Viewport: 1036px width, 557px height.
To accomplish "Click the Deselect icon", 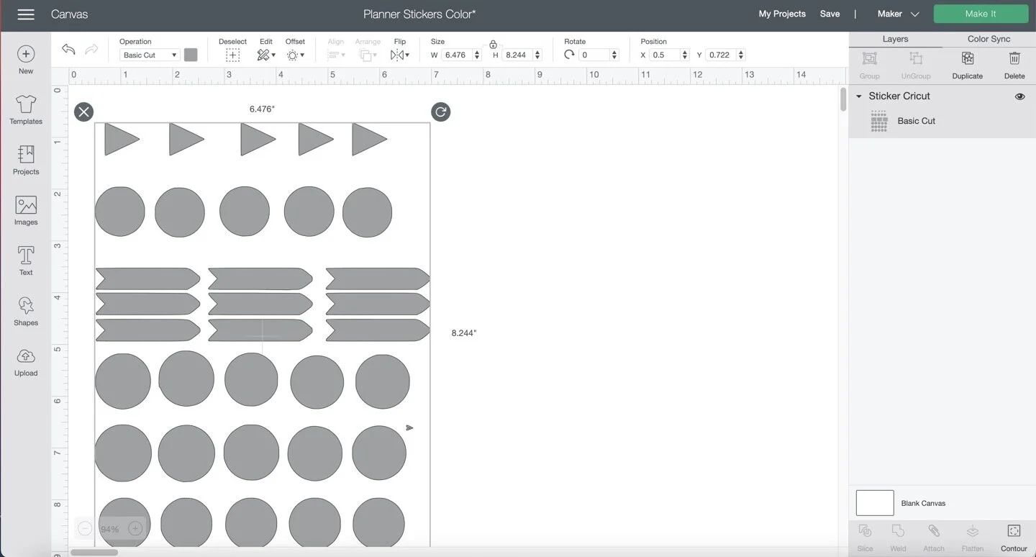I will (x=232, y=55).
